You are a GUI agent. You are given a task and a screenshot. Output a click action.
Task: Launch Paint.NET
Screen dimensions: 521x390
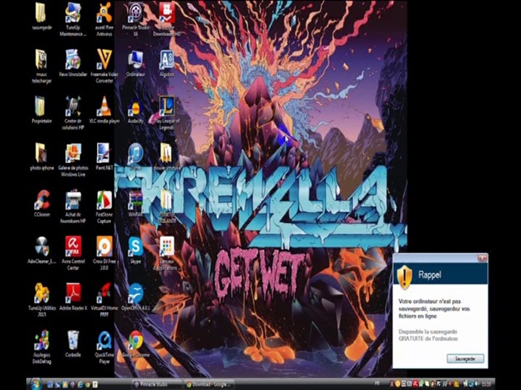click(104, 157)
